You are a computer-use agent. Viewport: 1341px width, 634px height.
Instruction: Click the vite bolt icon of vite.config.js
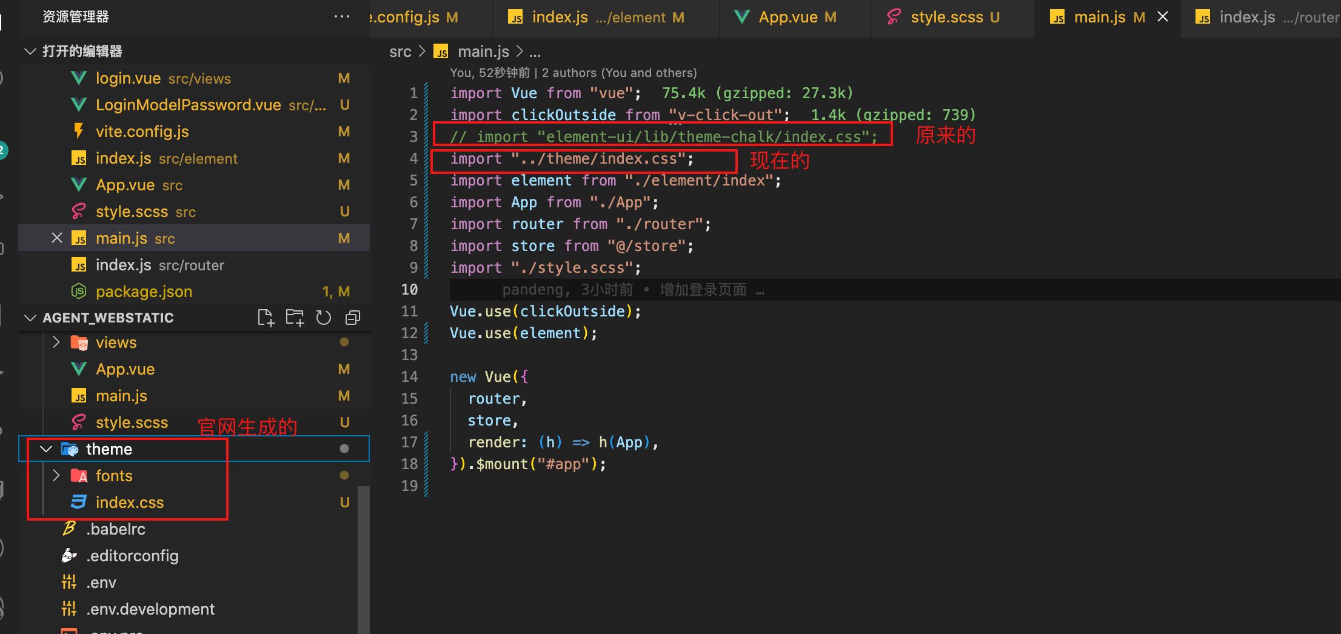[x=79, y=131]
